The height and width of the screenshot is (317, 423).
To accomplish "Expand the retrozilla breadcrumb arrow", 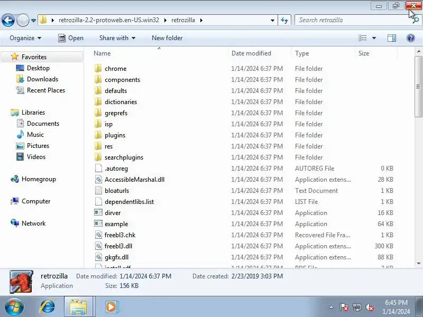I will tap(201, 20).
